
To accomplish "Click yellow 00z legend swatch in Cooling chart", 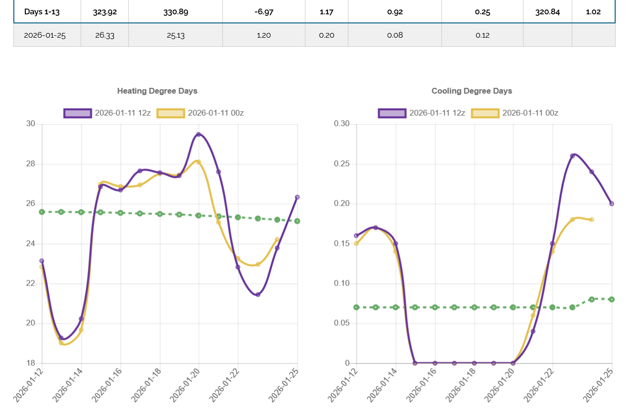I will pyautogui.click(x=485, y=113).
